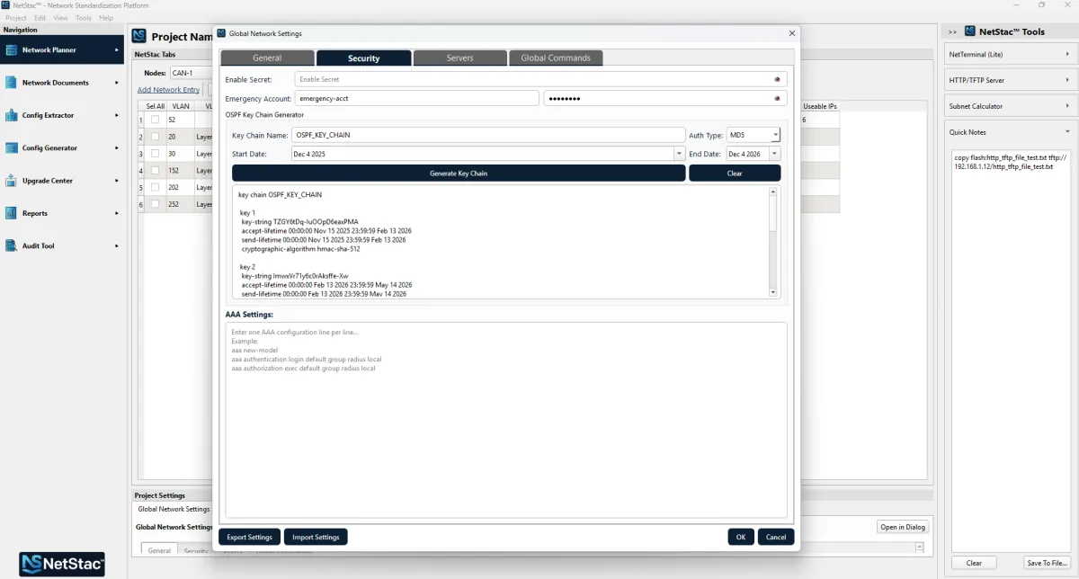The width and height of the screenshot is (1079, 579).
Task: Open the Start Date calendar dropdown
Action: click(x=680, y=154)
